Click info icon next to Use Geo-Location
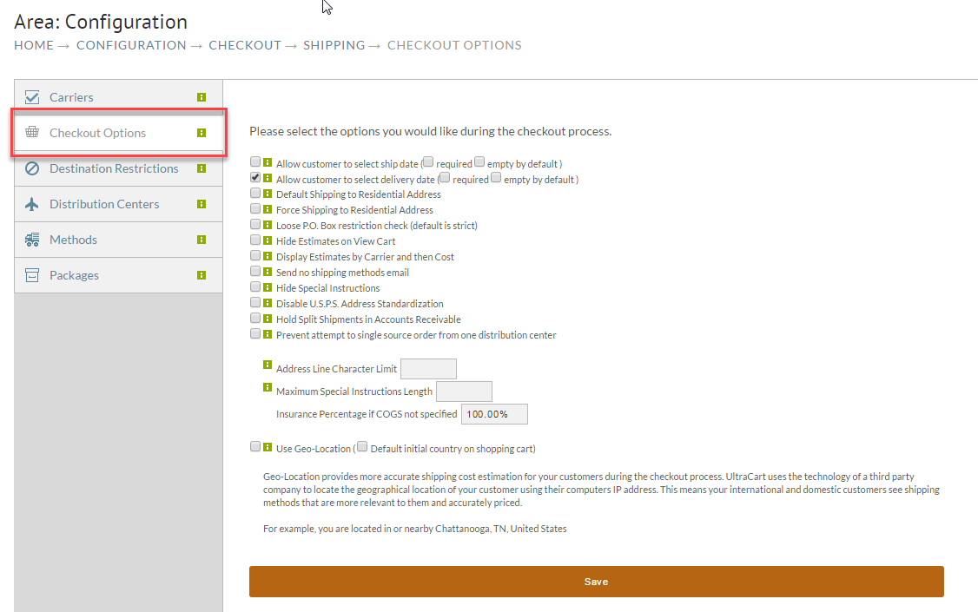 click(x=268, y=447)
